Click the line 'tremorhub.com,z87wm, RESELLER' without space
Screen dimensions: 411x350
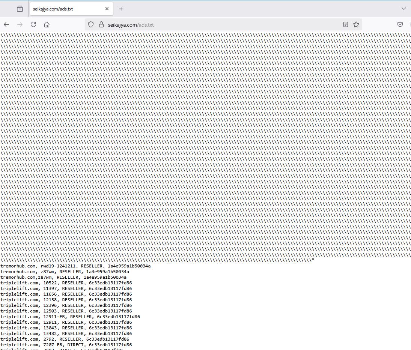point(63,278)
